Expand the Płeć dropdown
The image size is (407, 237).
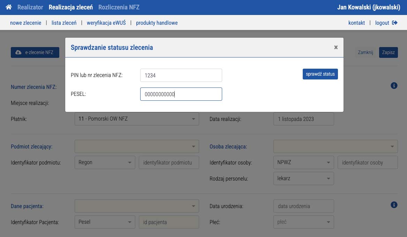tap(303, 222)
